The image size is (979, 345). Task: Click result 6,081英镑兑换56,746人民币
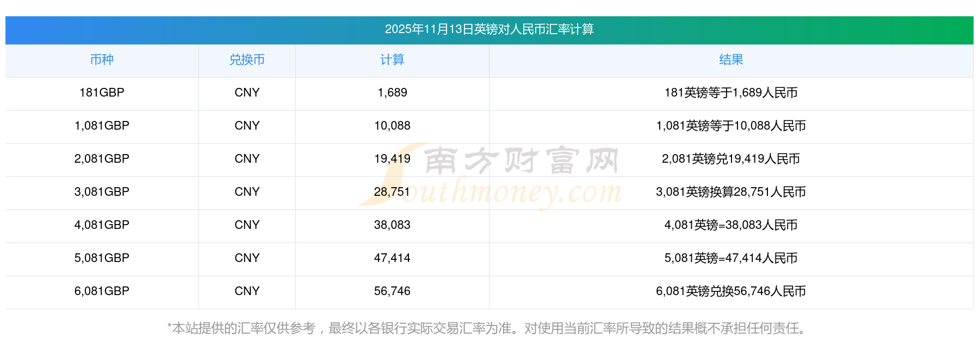tap(731, 291)
